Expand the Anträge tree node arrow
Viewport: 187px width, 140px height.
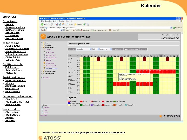click(42, 43)
